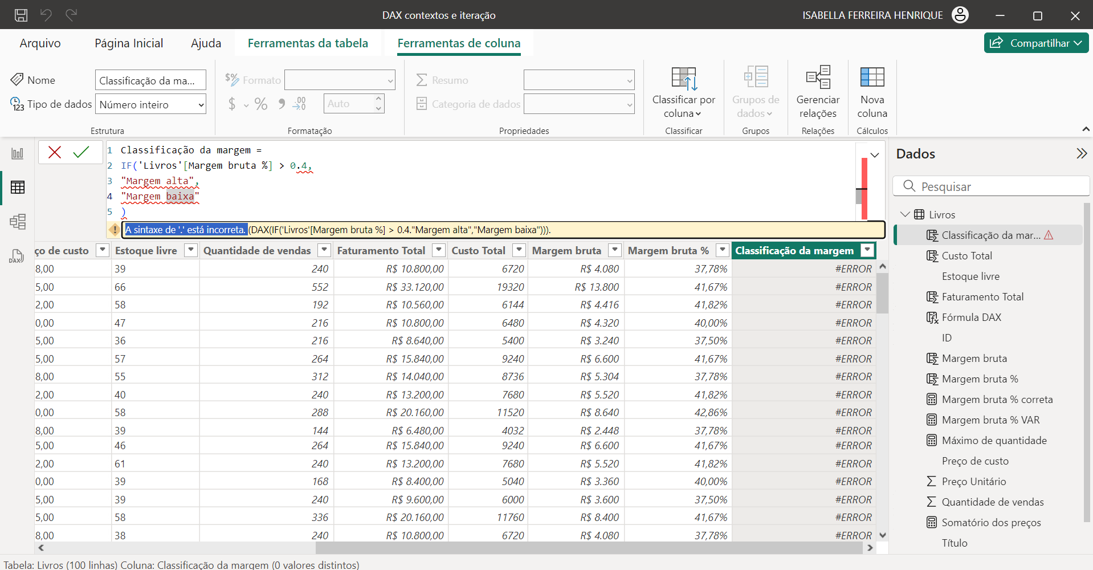Screen dimensions: 1093x570
Task: Open filter dropdown for Faturamento Total column
Action: click(x=439, y=250)
